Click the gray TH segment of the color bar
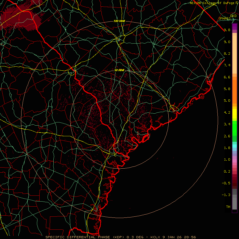Viewport: 239px width, 239px height. click(x=234, y=203)
